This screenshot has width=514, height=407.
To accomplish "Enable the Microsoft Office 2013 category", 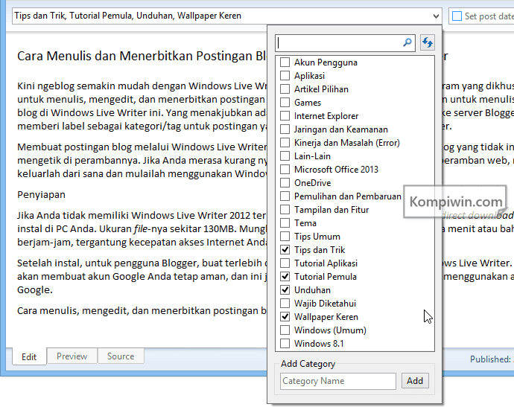I will pos(285,170).
